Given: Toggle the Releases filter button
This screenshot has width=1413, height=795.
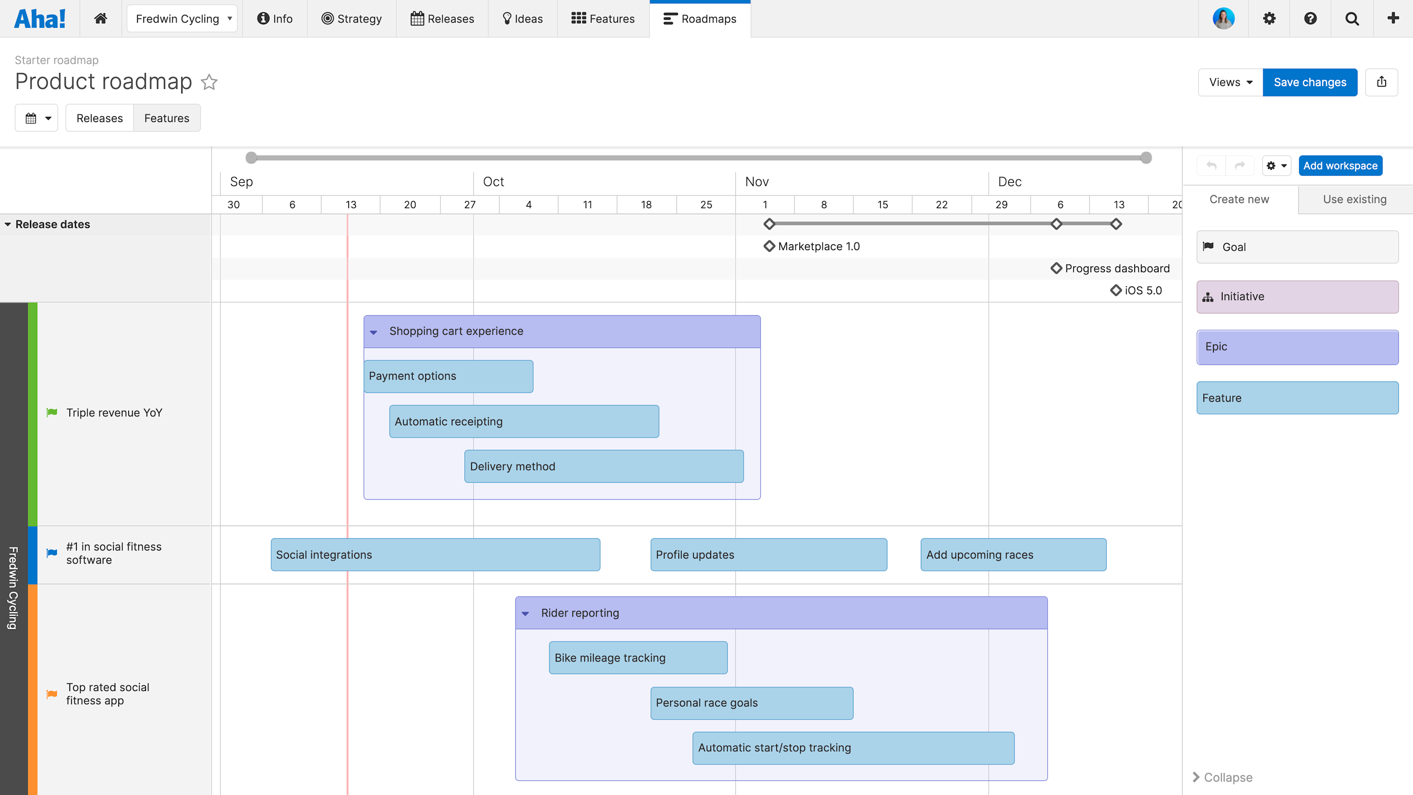Looking at the screenshot, I should coord(99,118).
